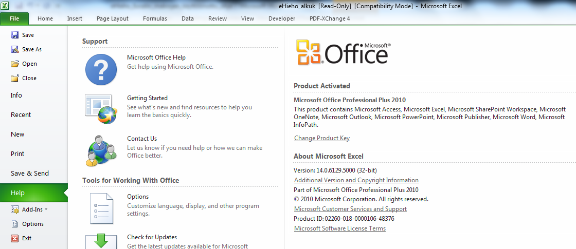
Task: Click the Check for Updates title text
Action: click(x=152, y=237)
